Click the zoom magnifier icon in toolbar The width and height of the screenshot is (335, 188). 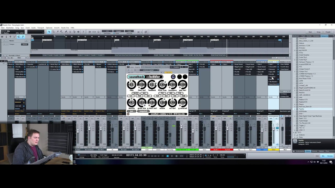[98, 32]
